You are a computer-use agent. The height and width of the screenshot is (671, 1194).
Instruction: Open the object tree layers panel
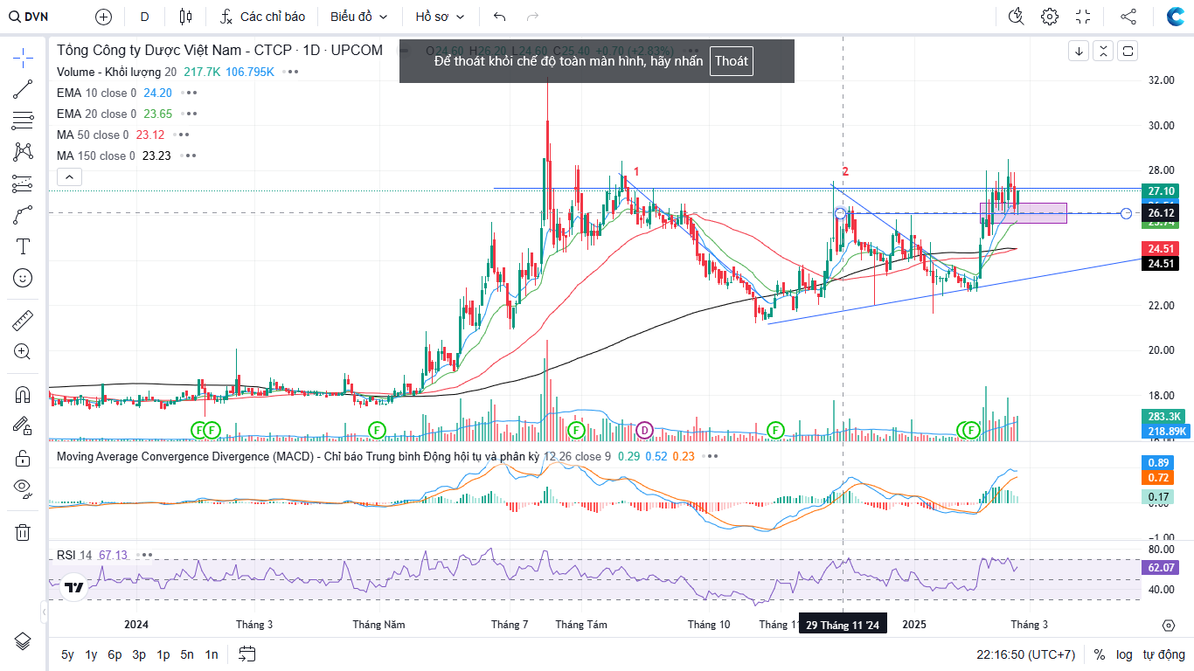point(23,640)
